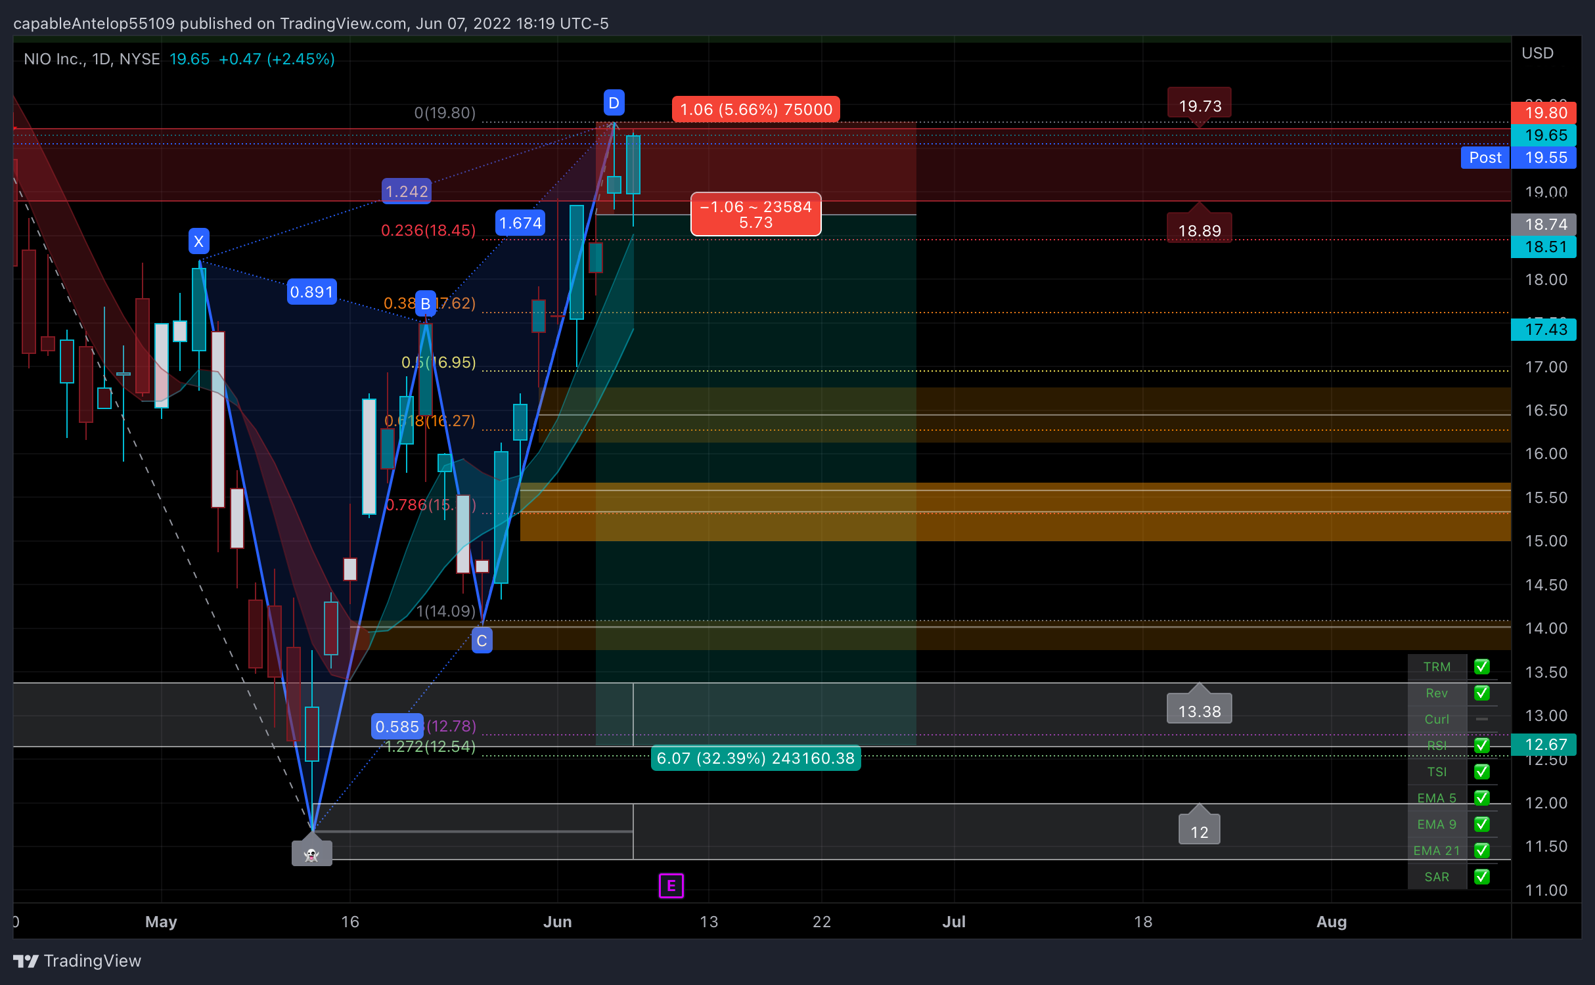The image size is (1595, 985).
Task: Click the purple E earnings marker
Action: (671, 886)
